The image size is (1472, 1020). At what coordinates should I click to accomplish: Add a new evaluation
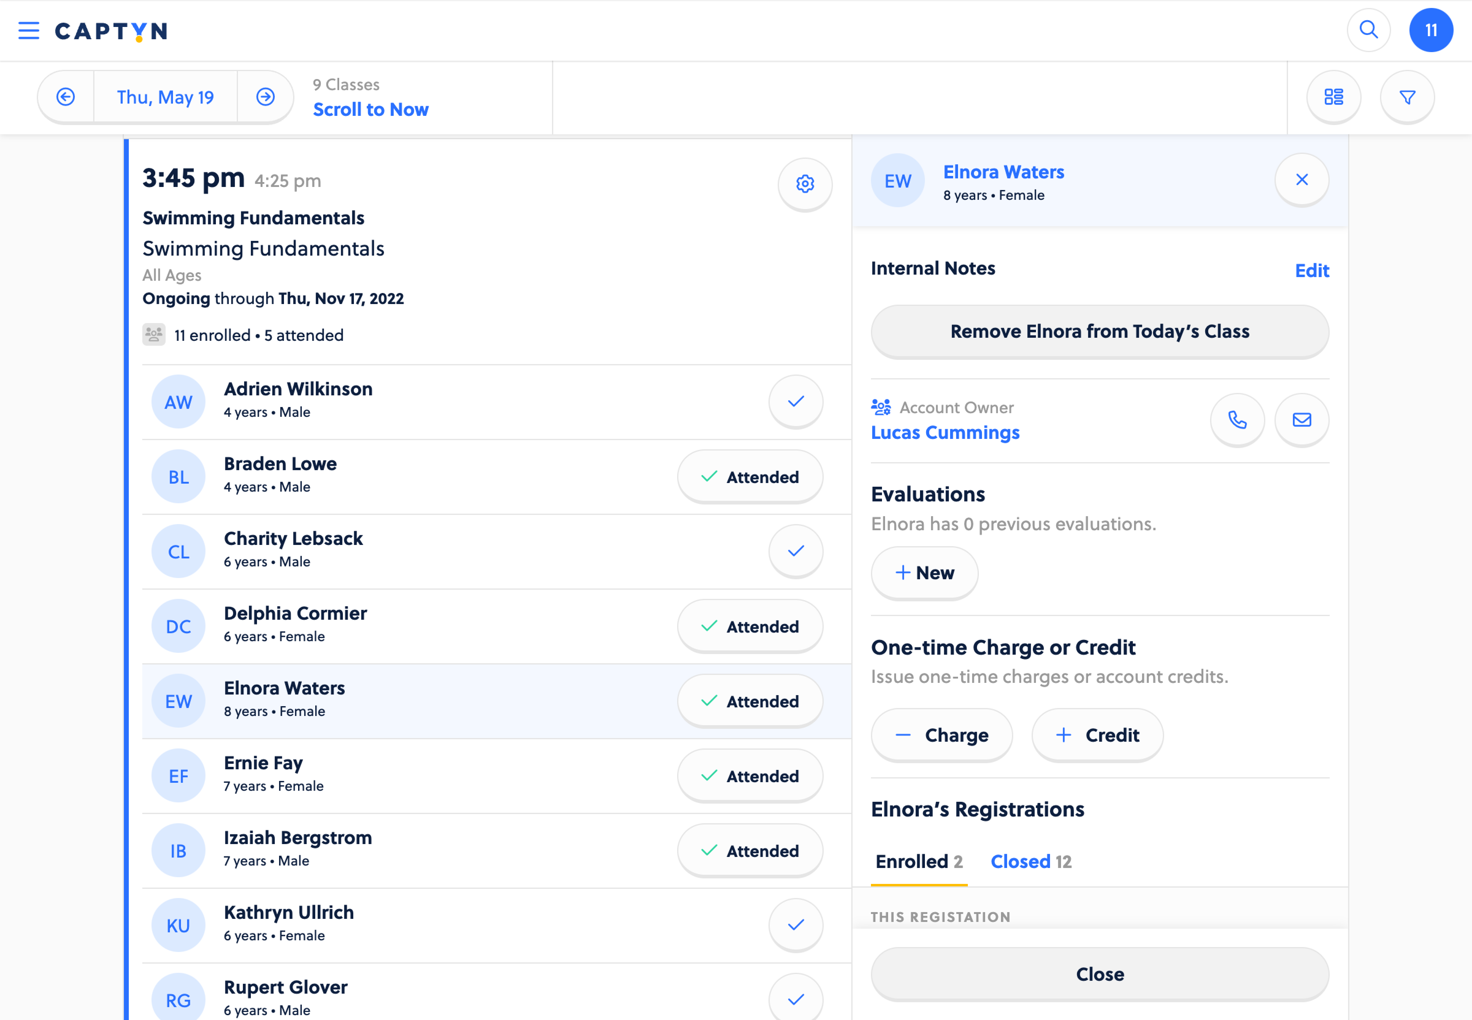coord(924,573)
